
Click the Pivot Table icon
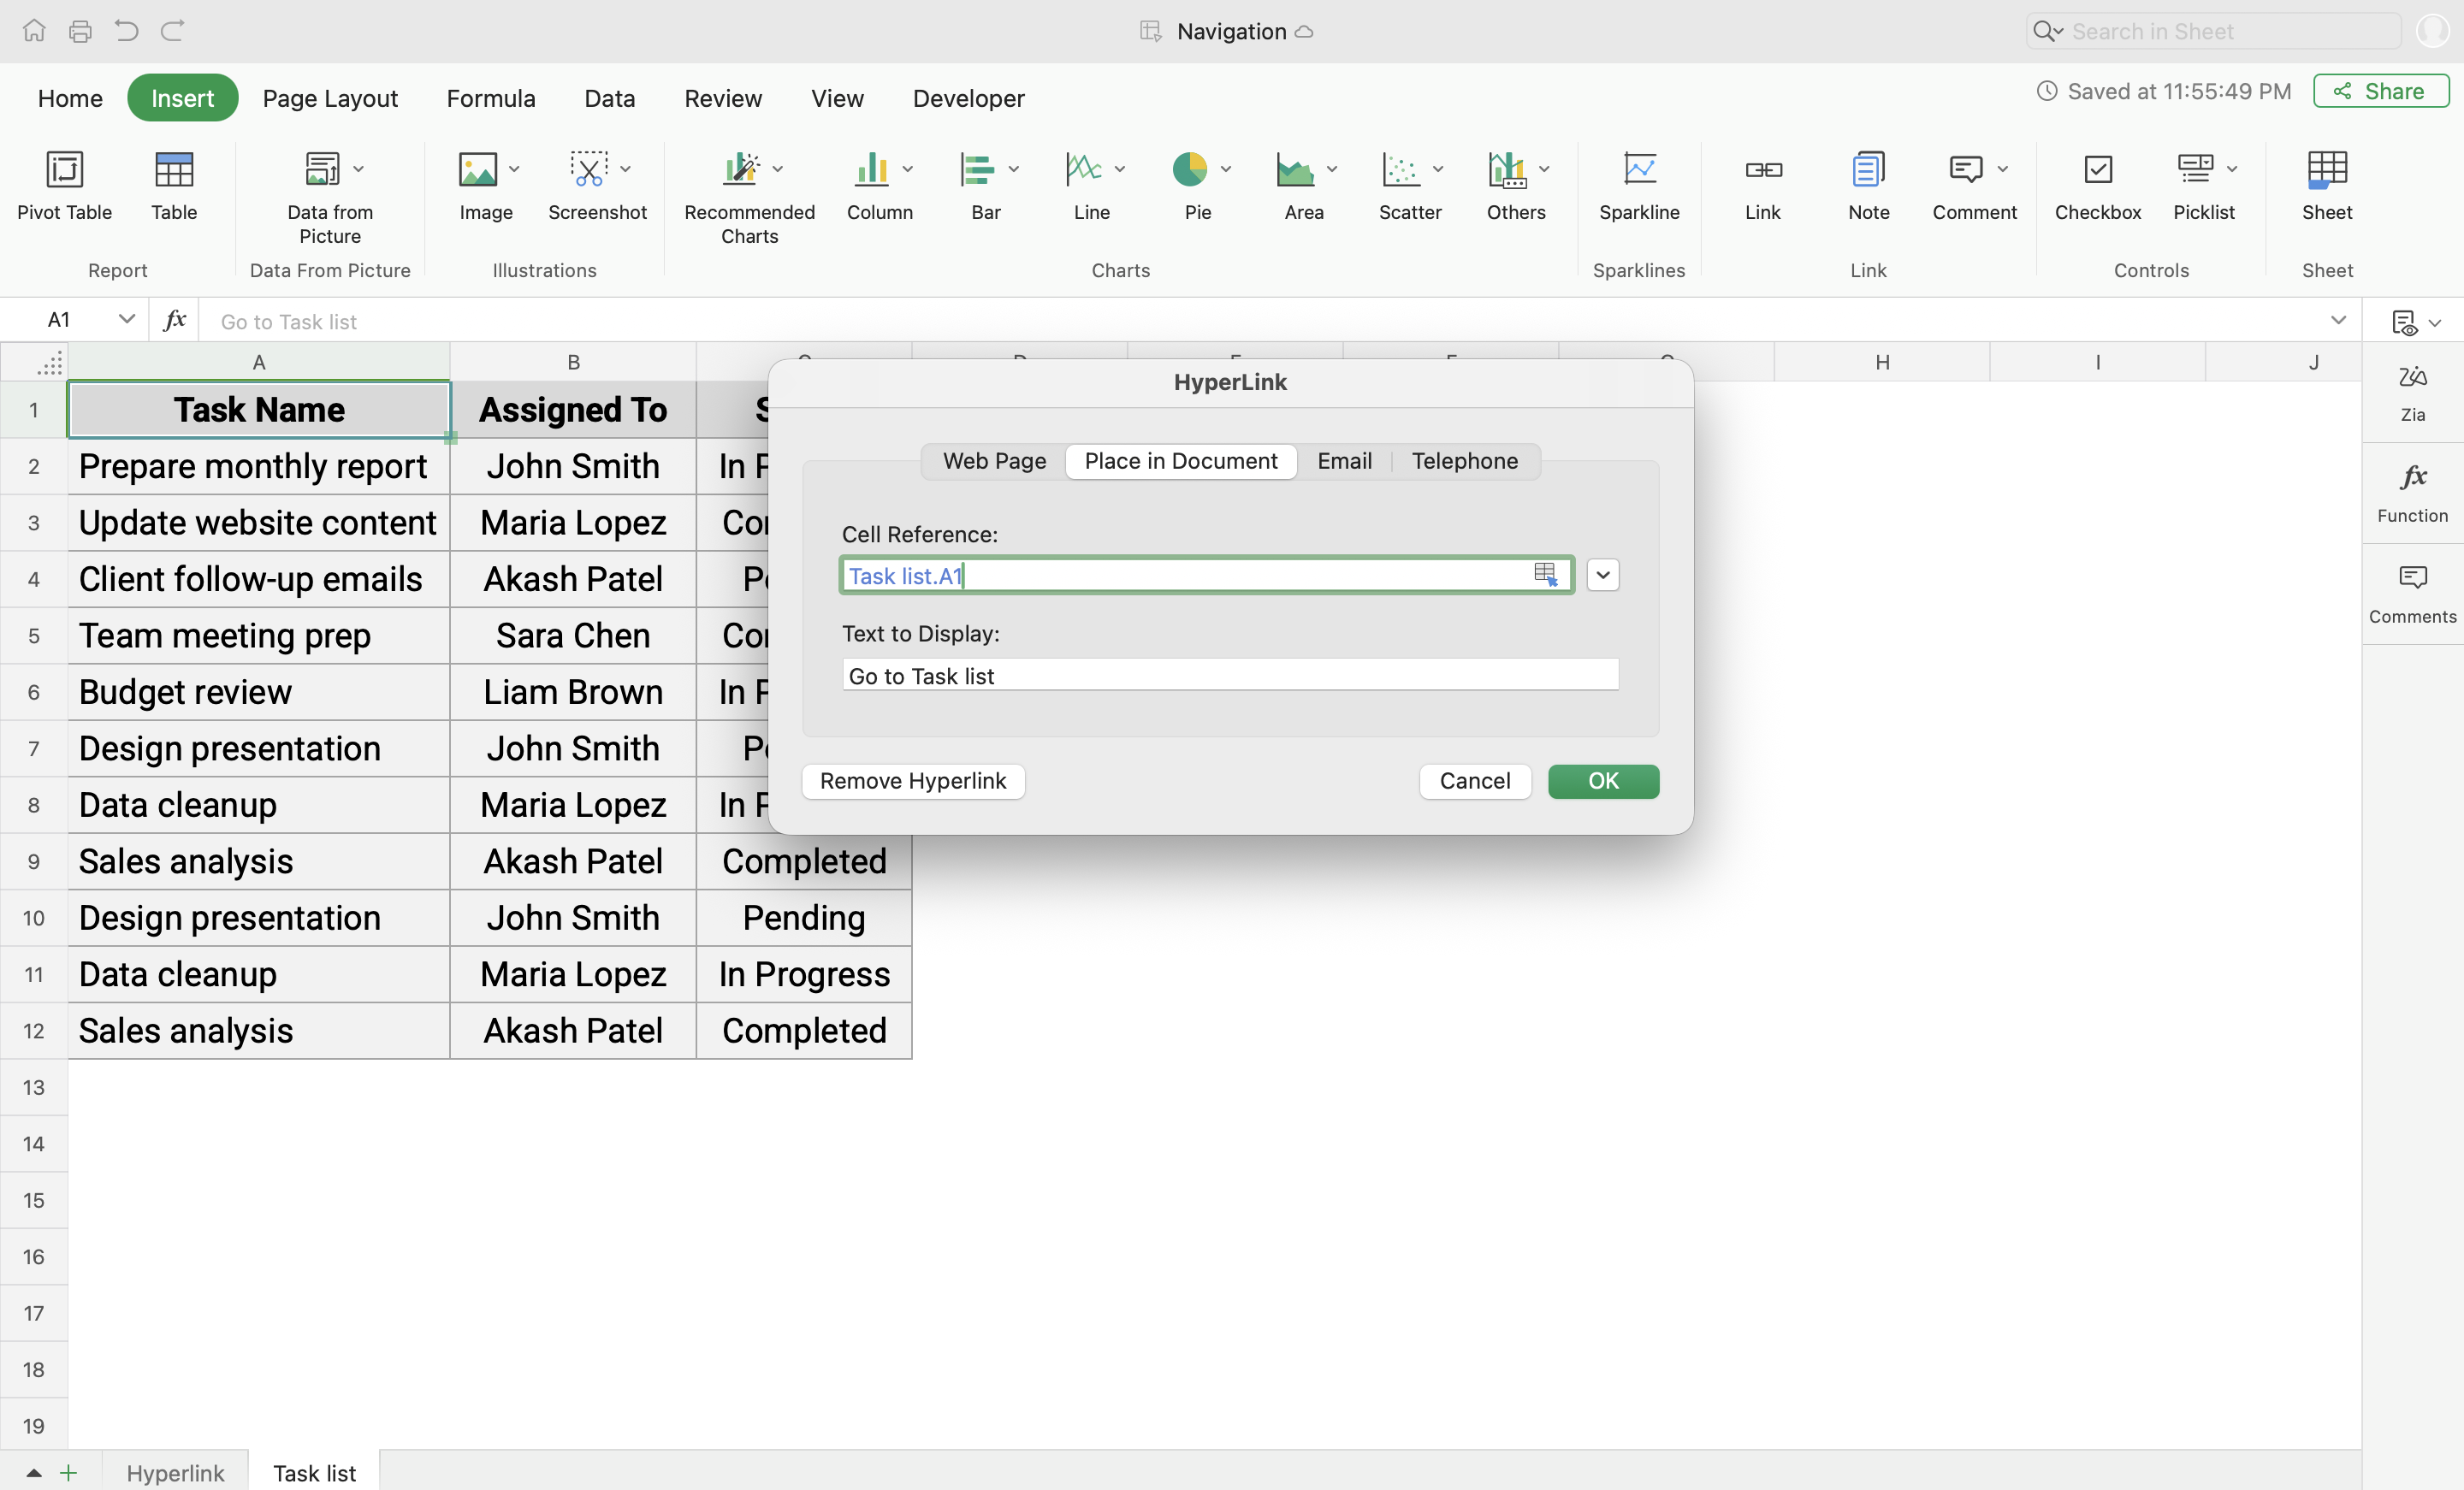(64, 170)
